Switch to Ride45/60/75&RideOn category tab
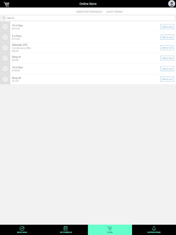The image size is (176, 235). click(89, 12)
